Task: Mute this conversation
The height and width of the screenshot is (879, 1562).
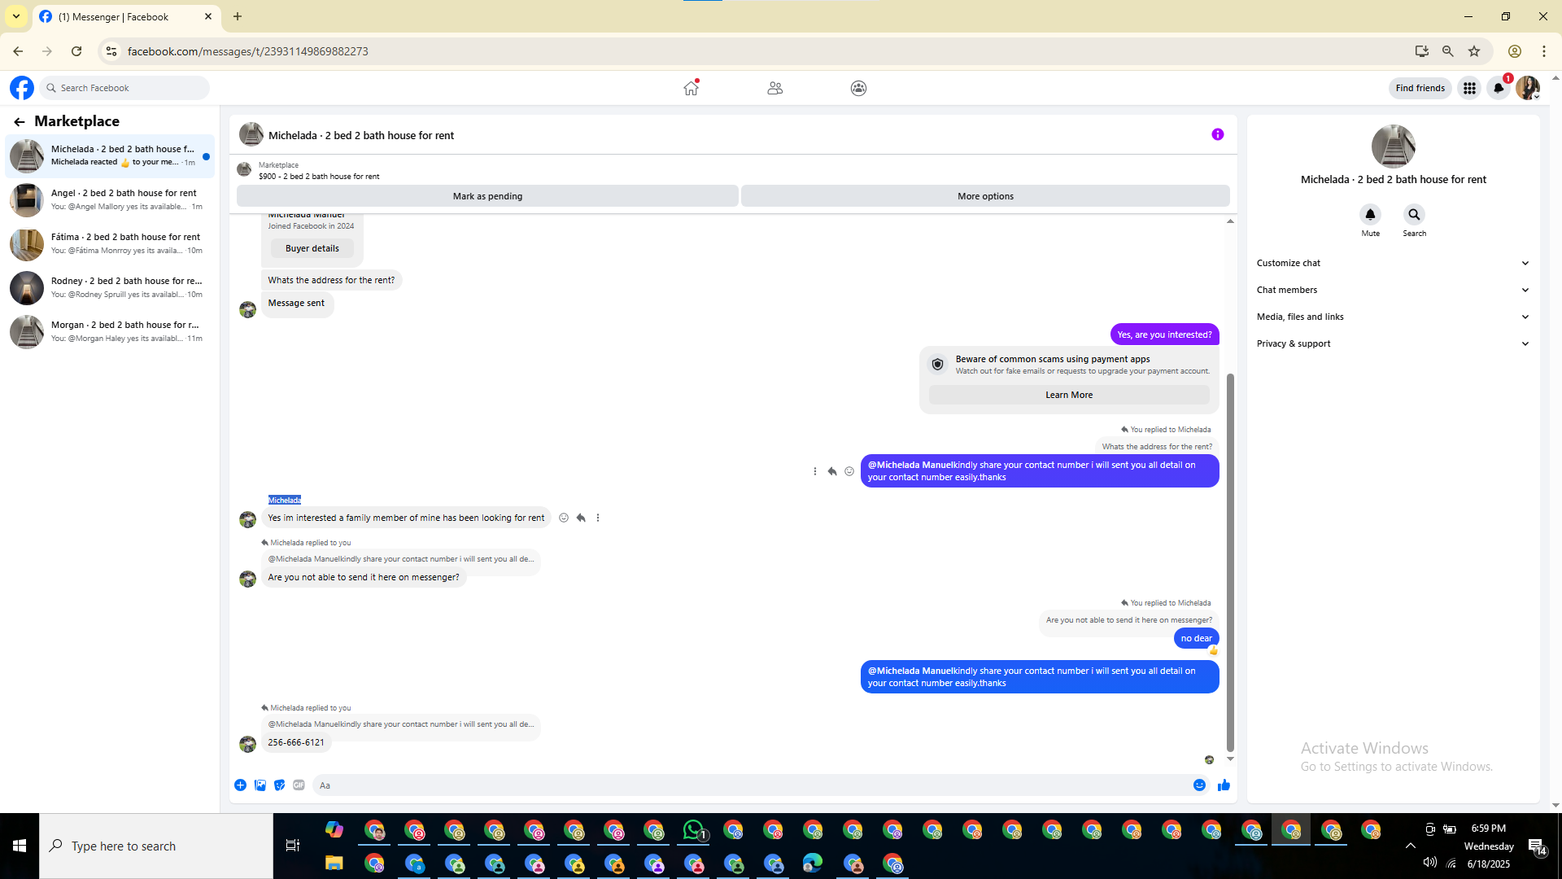Action: coord(1370,215)
